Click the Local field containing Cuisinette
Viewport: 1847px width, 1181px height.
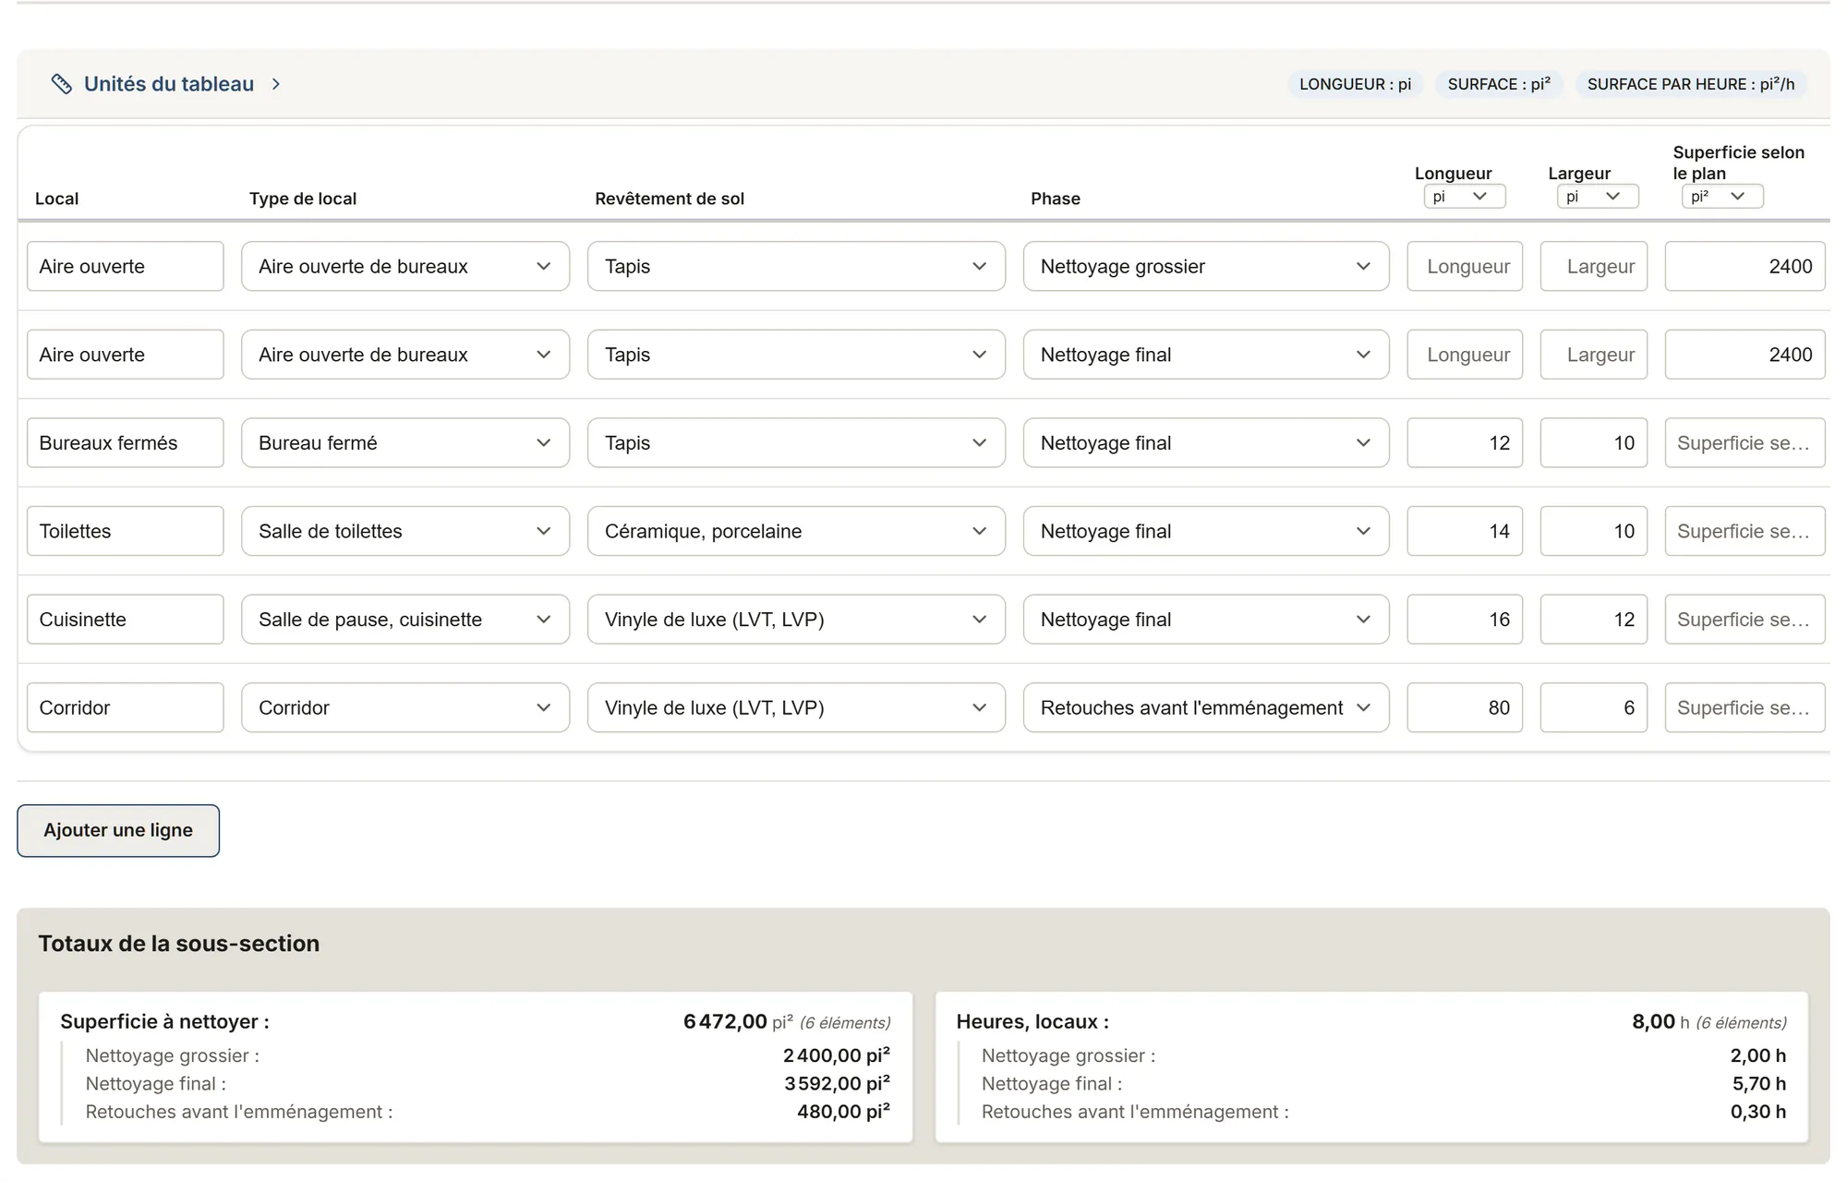click(126, 619)
